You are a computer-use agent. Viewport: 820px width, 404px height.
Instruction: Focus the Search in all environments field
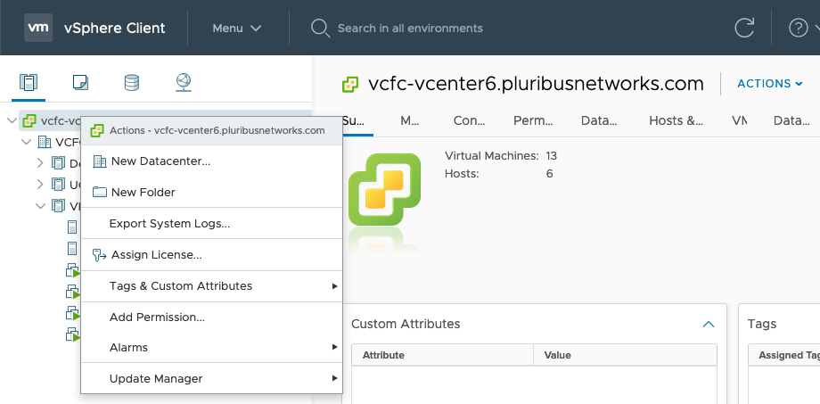point(410,29)
